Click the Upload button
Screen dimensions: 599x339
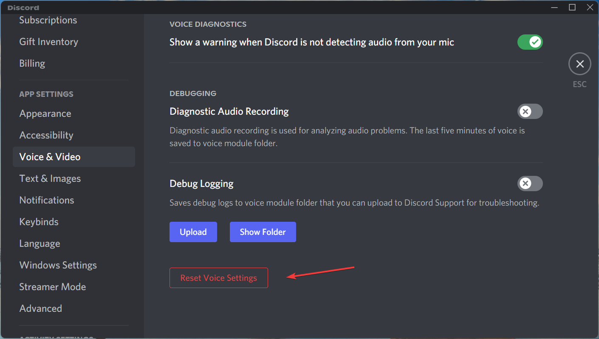click(x=193, y=232)
